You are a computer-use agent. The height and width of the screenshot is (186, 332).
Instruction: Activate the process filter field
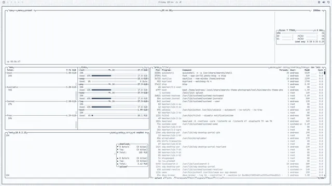[x=165, y=67]
